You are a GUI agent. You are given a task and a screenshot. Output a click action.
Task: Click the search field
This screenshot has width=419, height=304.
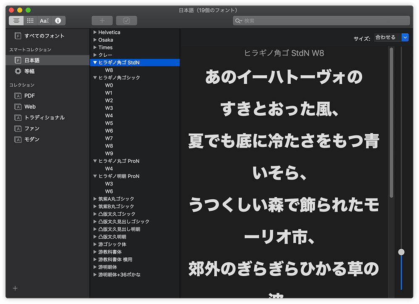(321, 21)
